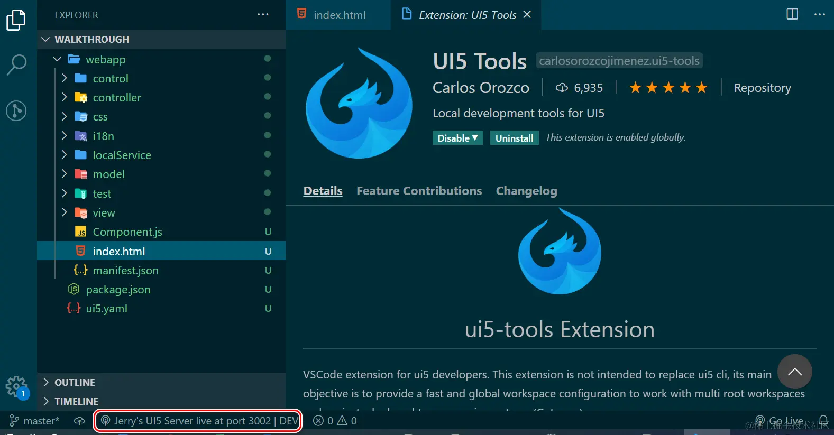Switch to the index.html editor tab
This screenshot has width=834, height=435.
pyautogui.click(x=338, y=15)
